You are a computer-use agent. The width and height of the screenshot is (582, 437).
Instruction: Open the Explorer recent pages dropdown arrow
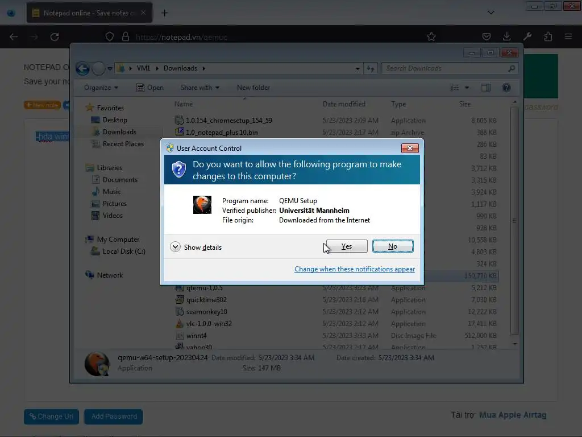(x=110, y=68)
